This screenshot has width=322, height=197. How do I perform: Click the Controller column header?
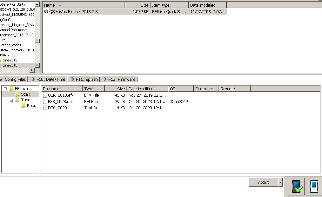point(206,89)
